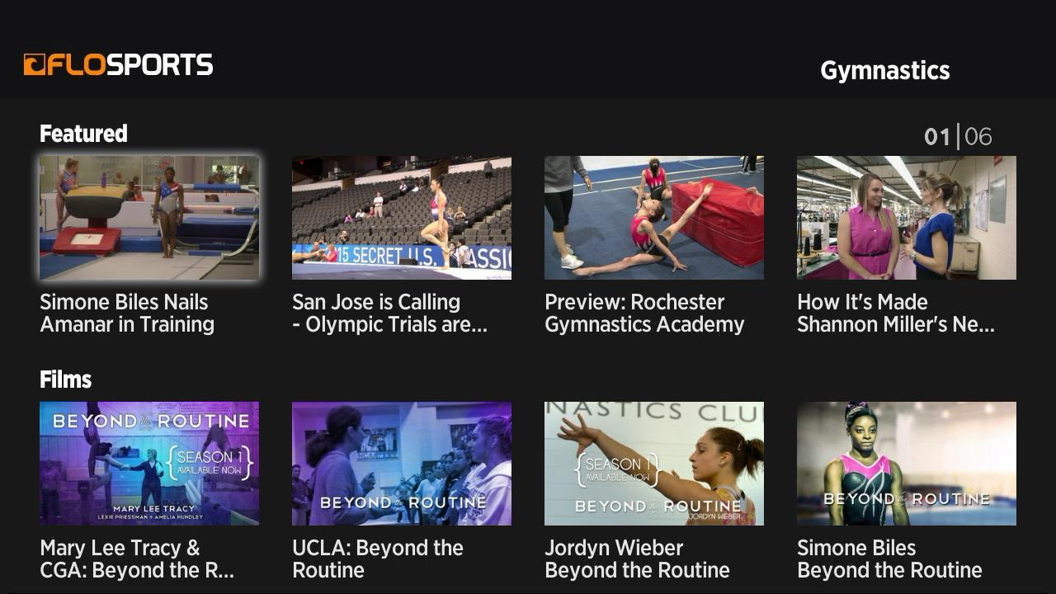Click the Gymnastics category title
Viewport: 1056px width, 594px height.
coord(884,71)
